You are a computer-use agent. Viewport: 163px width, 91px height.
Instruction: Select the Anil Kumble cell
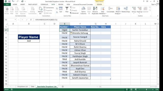(80, 59)
